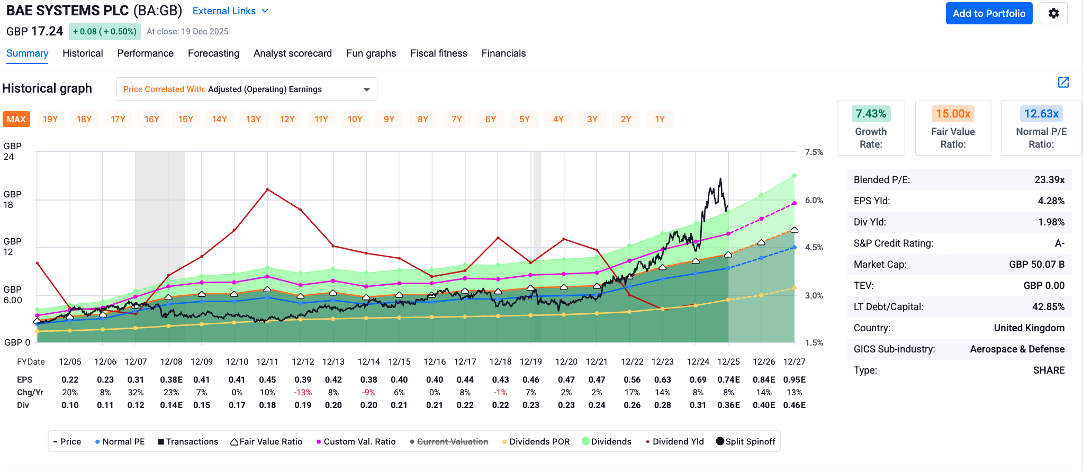The width and height of the screenshot is (1083, 471).
Task: Toggle the Price line in legend
Action: pyautogui.click(x=67, y=442)
